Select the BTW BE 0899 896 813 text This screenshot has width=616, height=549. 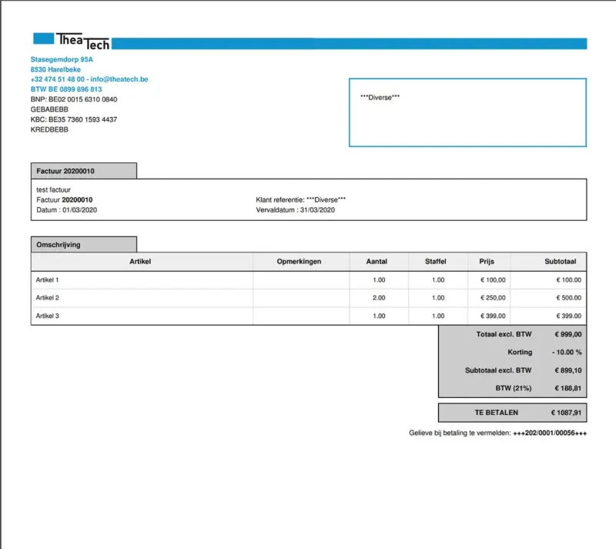click(66, 89)
